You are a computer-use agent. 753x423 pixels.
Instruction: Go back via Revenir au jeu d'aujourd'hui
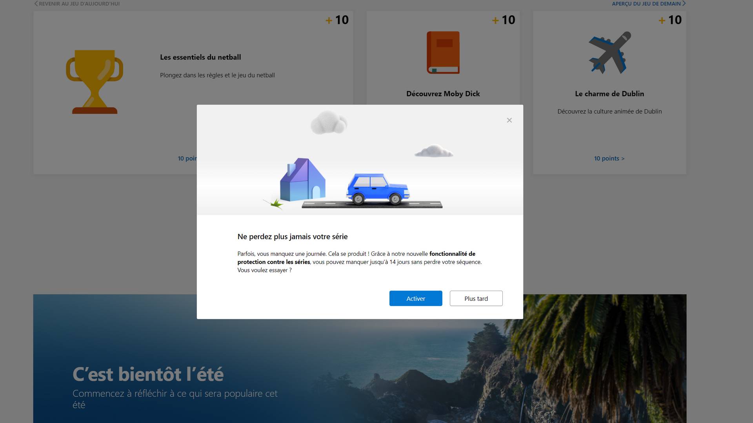77,4
